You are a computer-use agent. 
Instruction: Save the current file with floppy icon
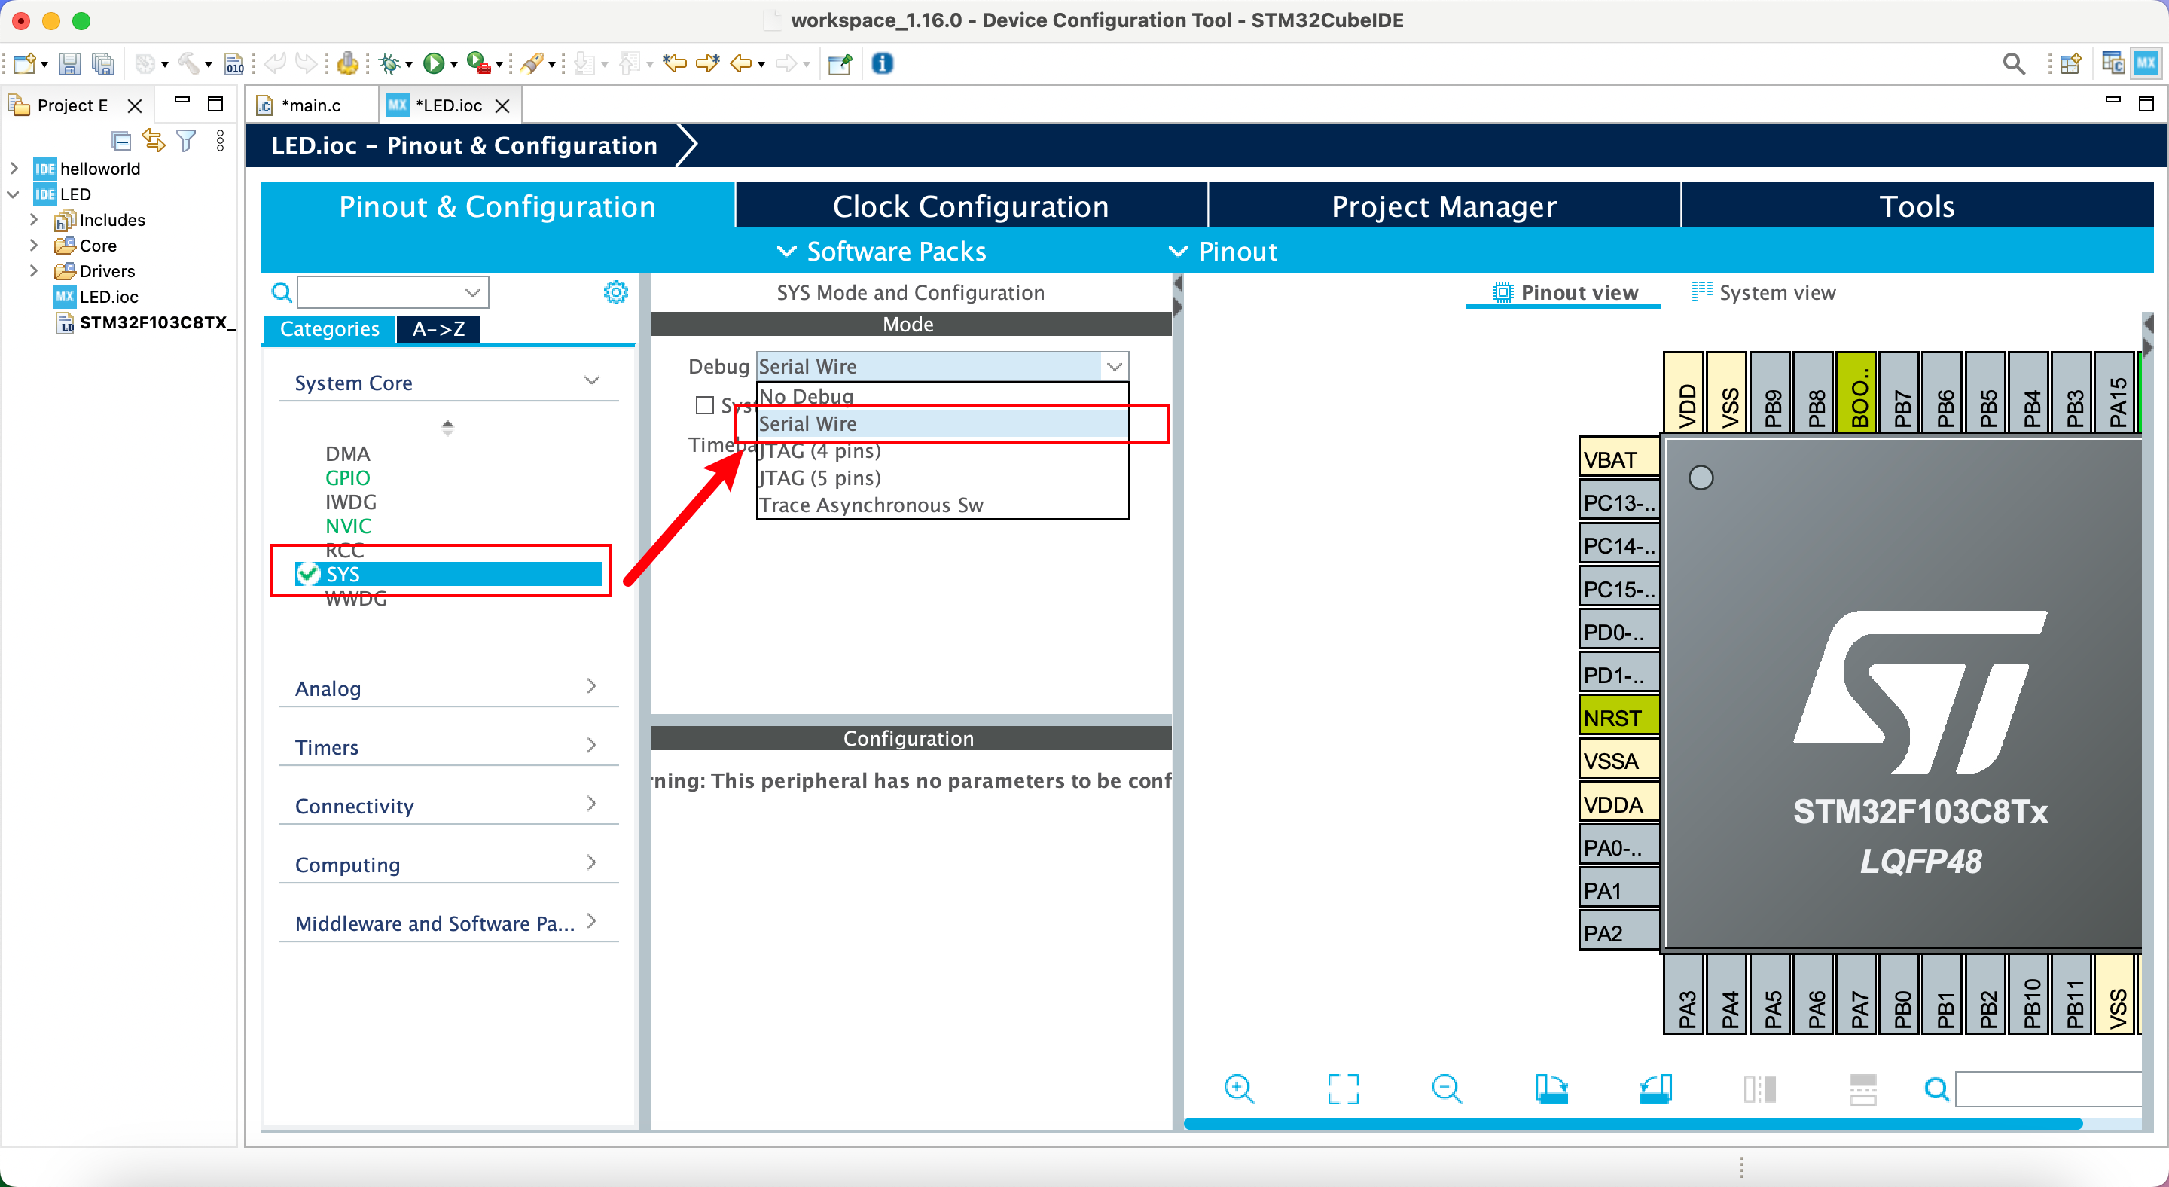coord(70,63)
